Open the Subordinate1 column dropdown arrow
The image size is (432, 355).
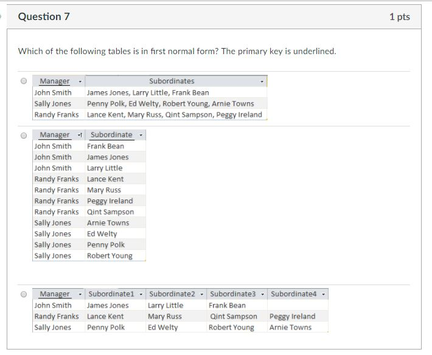pos(141,294)
